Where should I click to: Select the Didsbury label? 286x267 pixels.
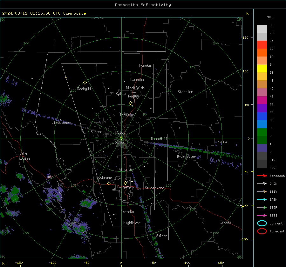120,142
